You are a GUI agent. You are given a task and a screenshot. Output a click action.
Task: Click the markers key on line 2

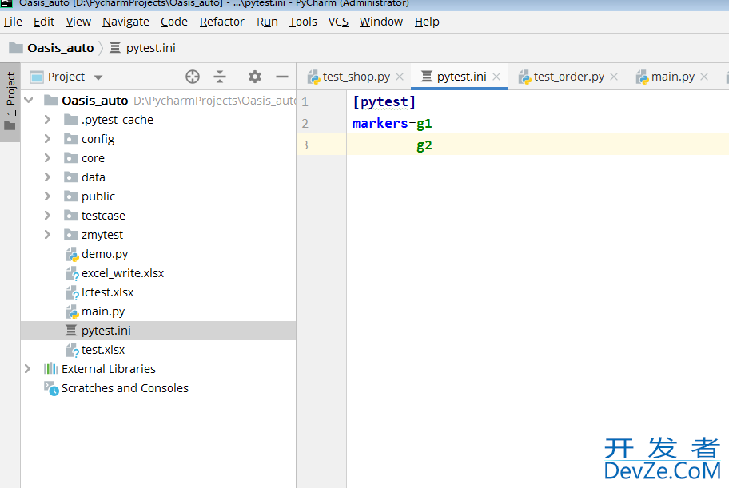(x=380, y=124)
